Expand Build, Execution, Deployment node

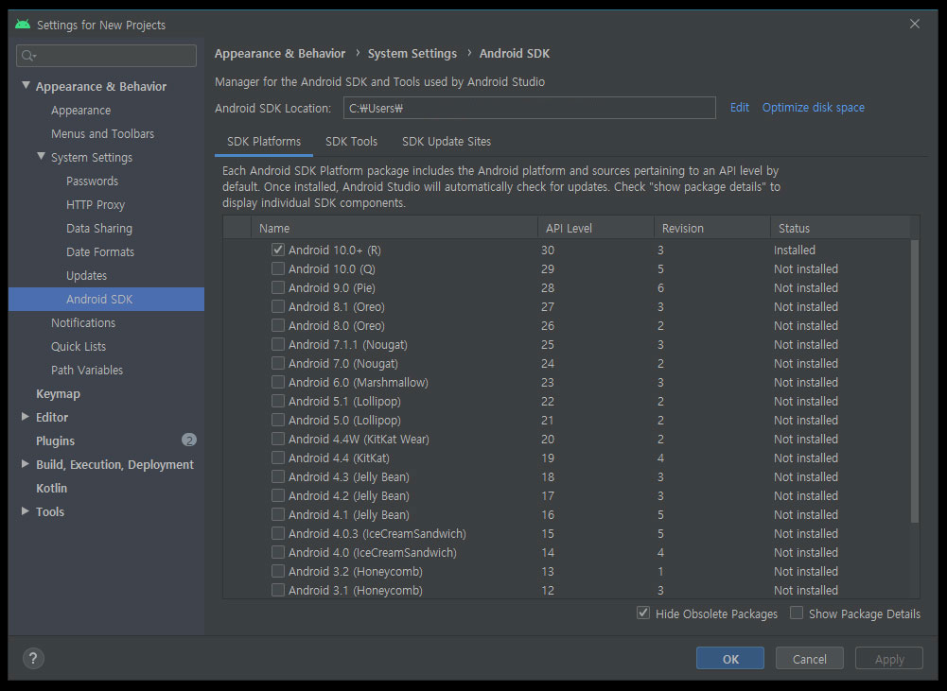pyautogui.click(x=26, y=463)
